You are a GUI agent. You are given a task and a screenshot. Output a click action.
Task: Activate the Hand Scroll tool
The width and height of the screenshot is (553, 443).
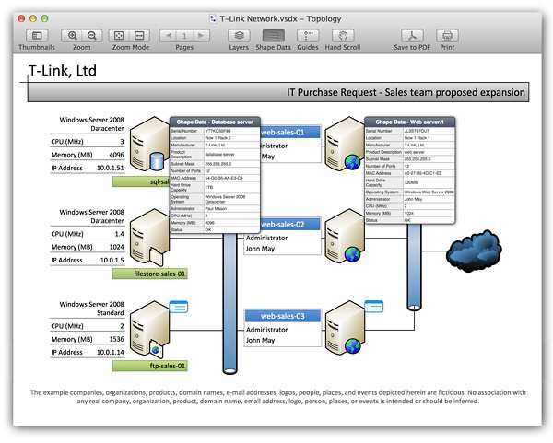pyautogui.click(x=343, y=36)
